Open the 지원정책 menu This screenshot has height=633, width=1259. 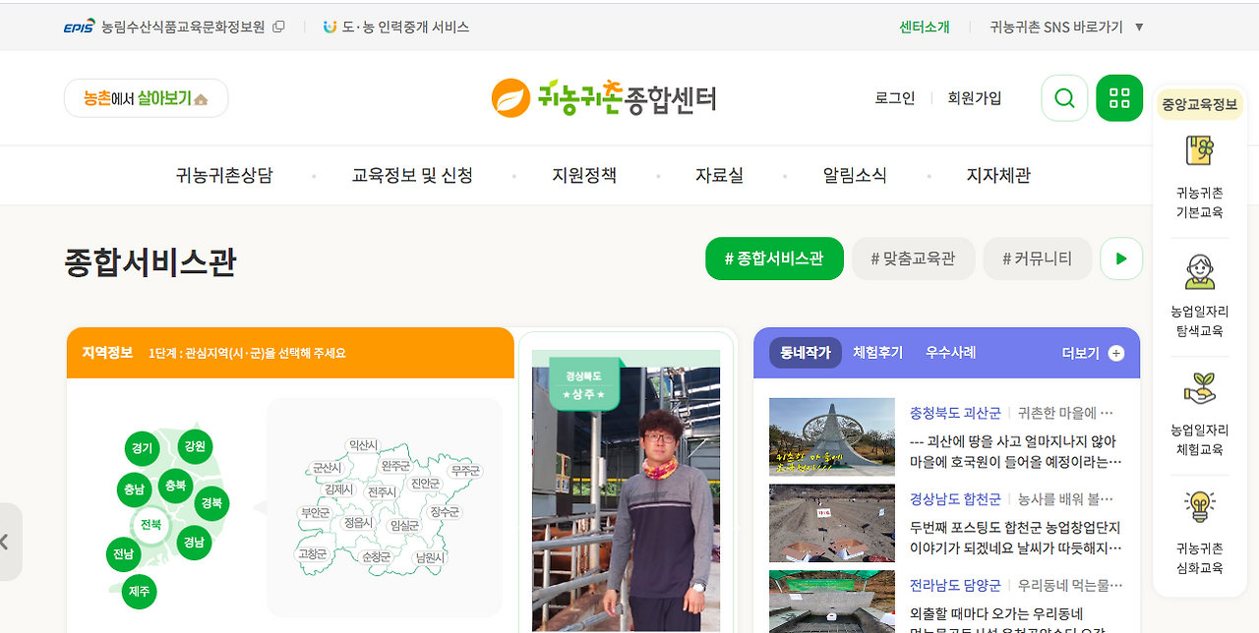point(582,174)
